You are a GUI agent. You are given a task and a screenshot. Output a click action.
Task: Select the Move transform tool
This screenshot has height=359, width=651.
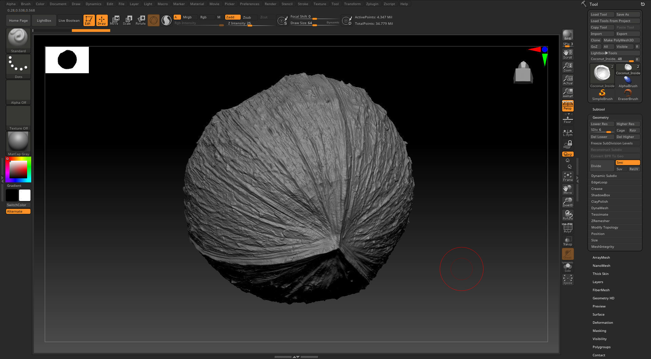(x=114, y=20)
